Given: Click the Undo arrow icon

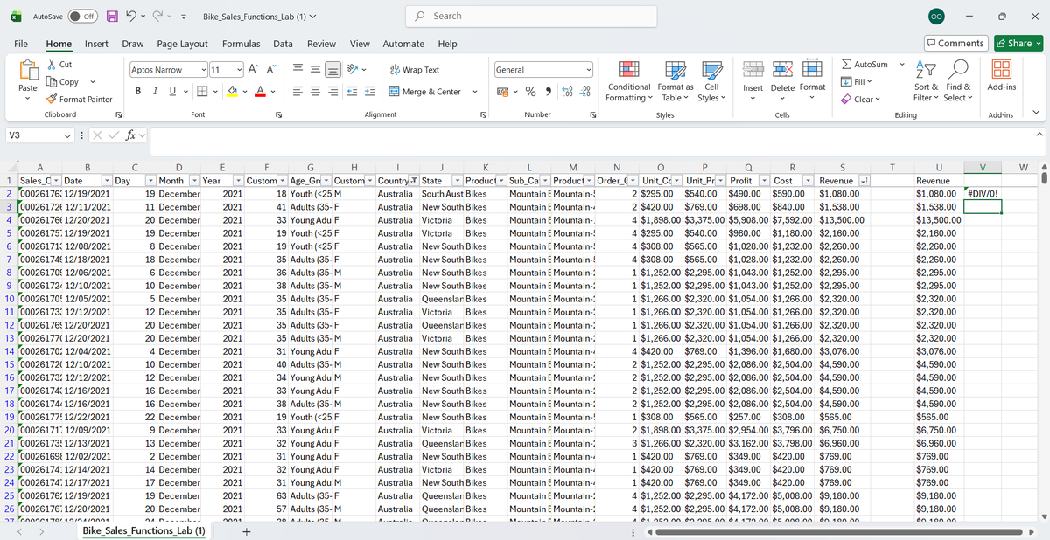Looking at the screenshot, I should pyautogui.click(x=133, y=17).
